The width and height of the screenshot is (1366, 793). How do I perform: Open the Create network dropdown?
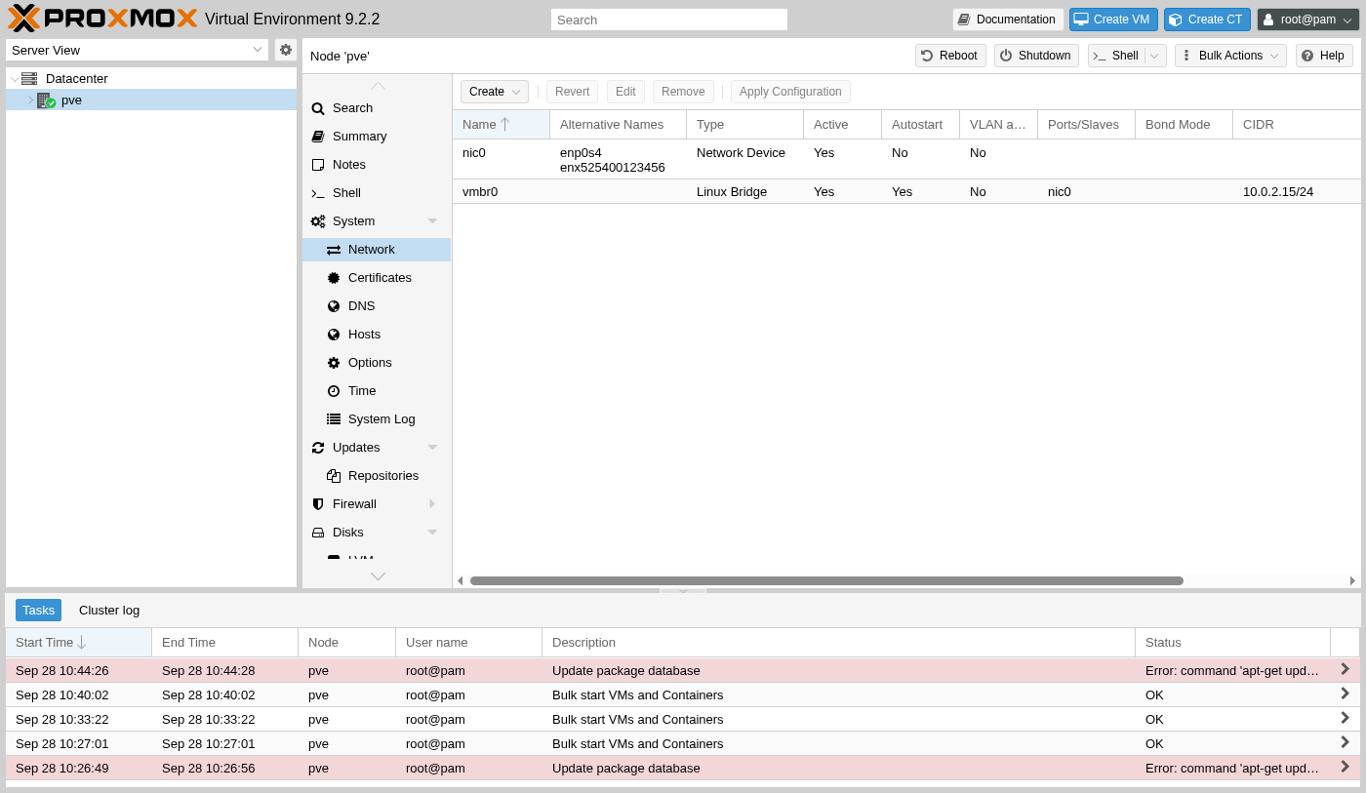tap(495, 92)
